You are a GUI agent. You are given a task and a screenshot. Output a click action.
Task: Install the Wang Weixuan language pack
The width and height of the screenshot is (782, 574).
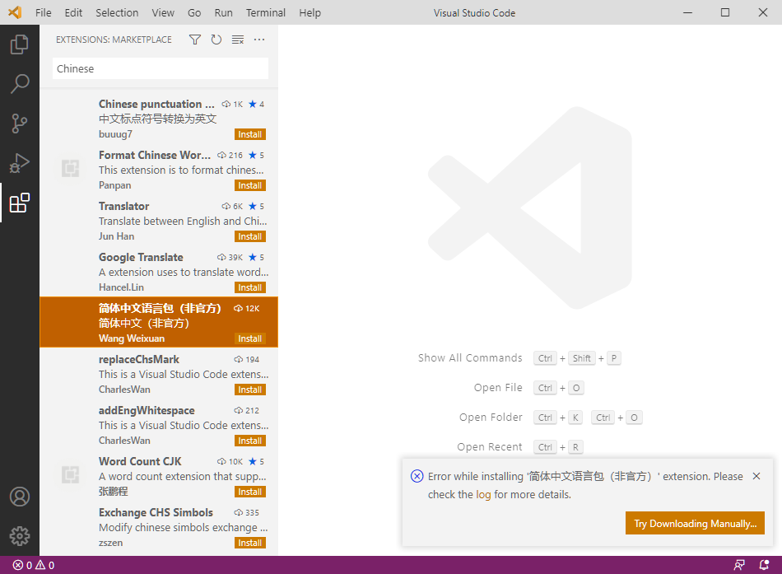[250, 338]
